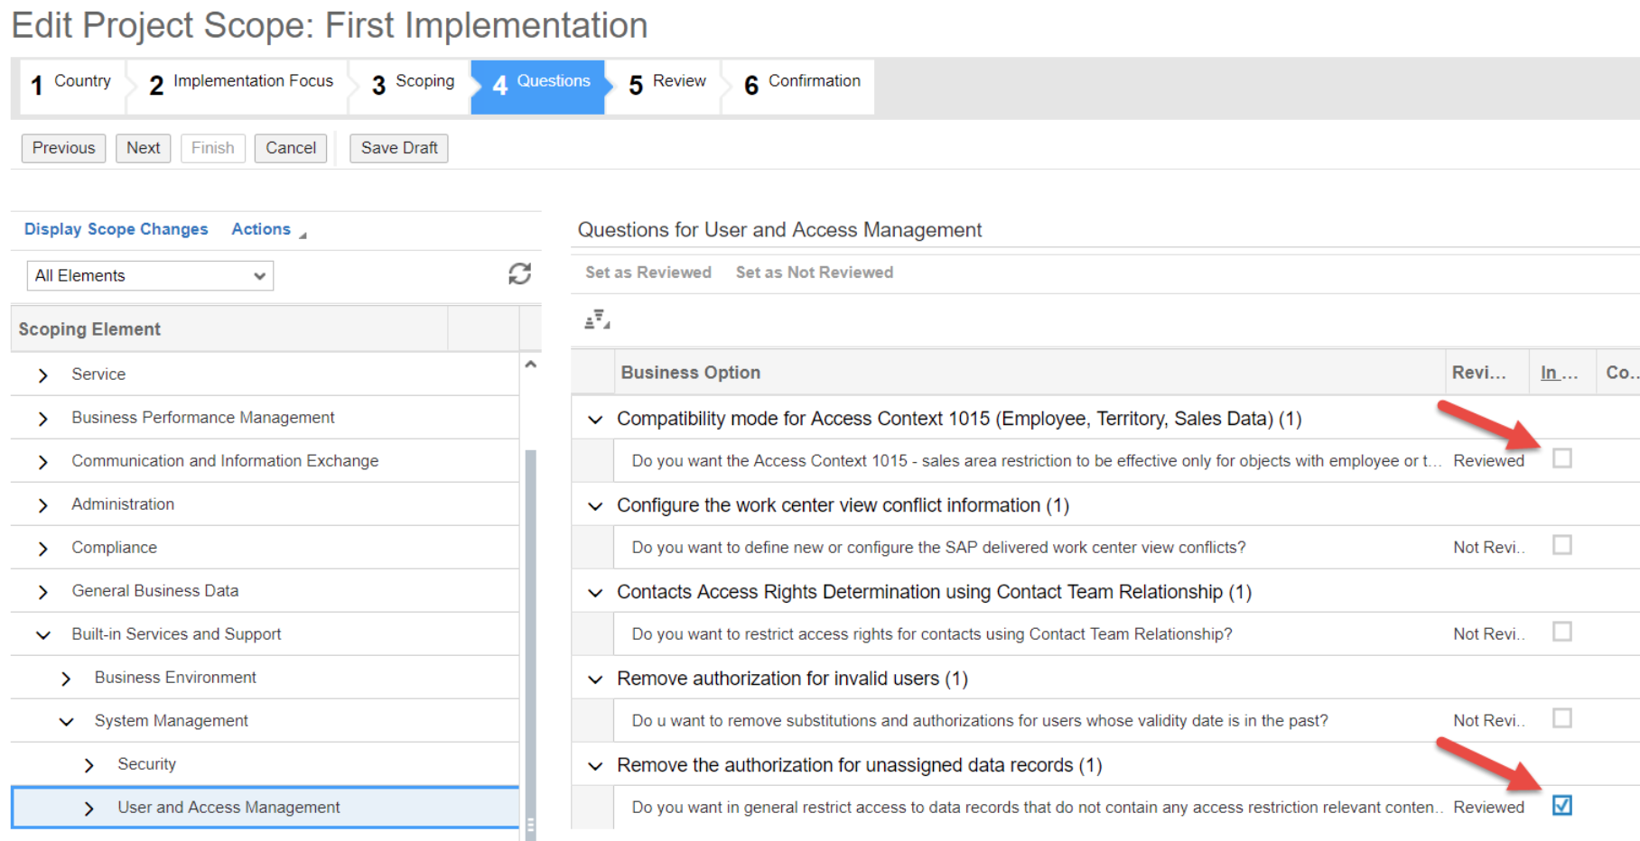Open the sort options icon above the table
This screenshot has height=841, width=1640.
pyautogui.click(x=597, y=319)
